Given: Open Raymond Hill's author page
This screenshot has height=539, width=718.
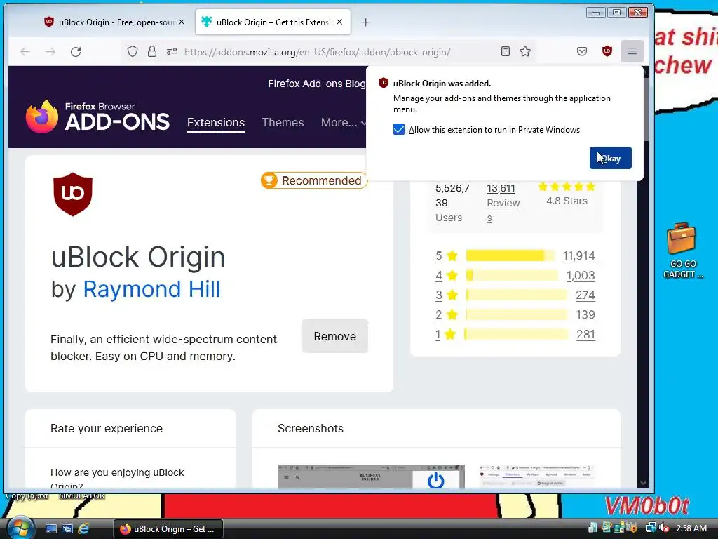Looking at the screenshot, I should pos(151,289).
